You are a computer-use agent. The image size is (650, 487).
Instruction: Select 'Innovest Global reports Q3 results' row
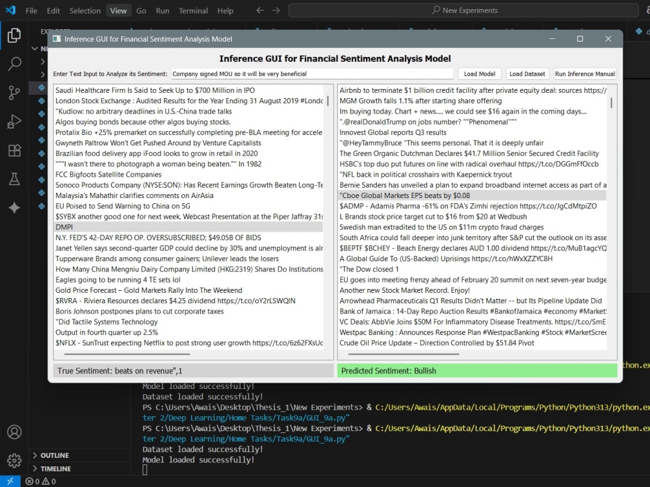473,132
